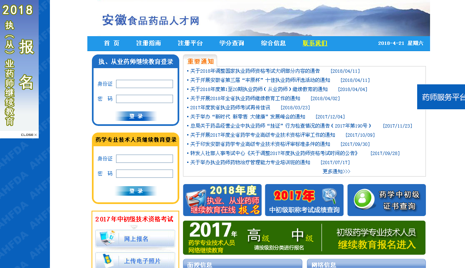Click the 网上报名 computer icon button

(135, 238)
